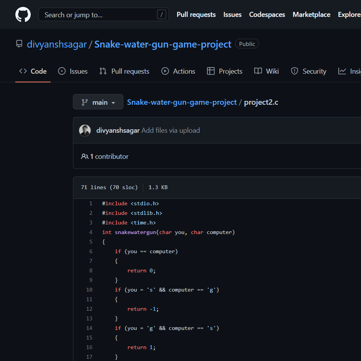Screen dimensions: 361x361
Task: Click the caret arrow beside main
Action: click(113, 103)
